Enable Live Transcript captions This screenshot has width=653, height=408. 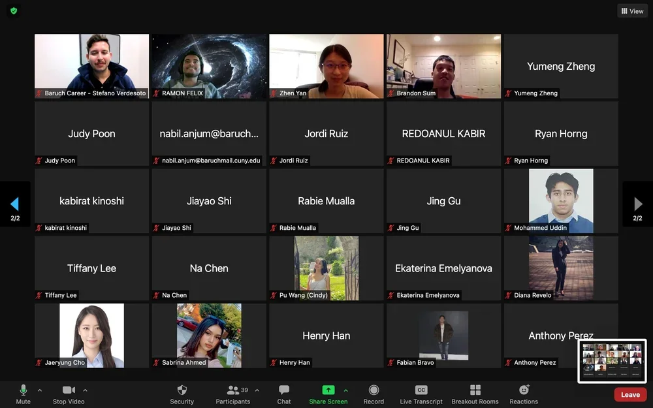point(421,394)
